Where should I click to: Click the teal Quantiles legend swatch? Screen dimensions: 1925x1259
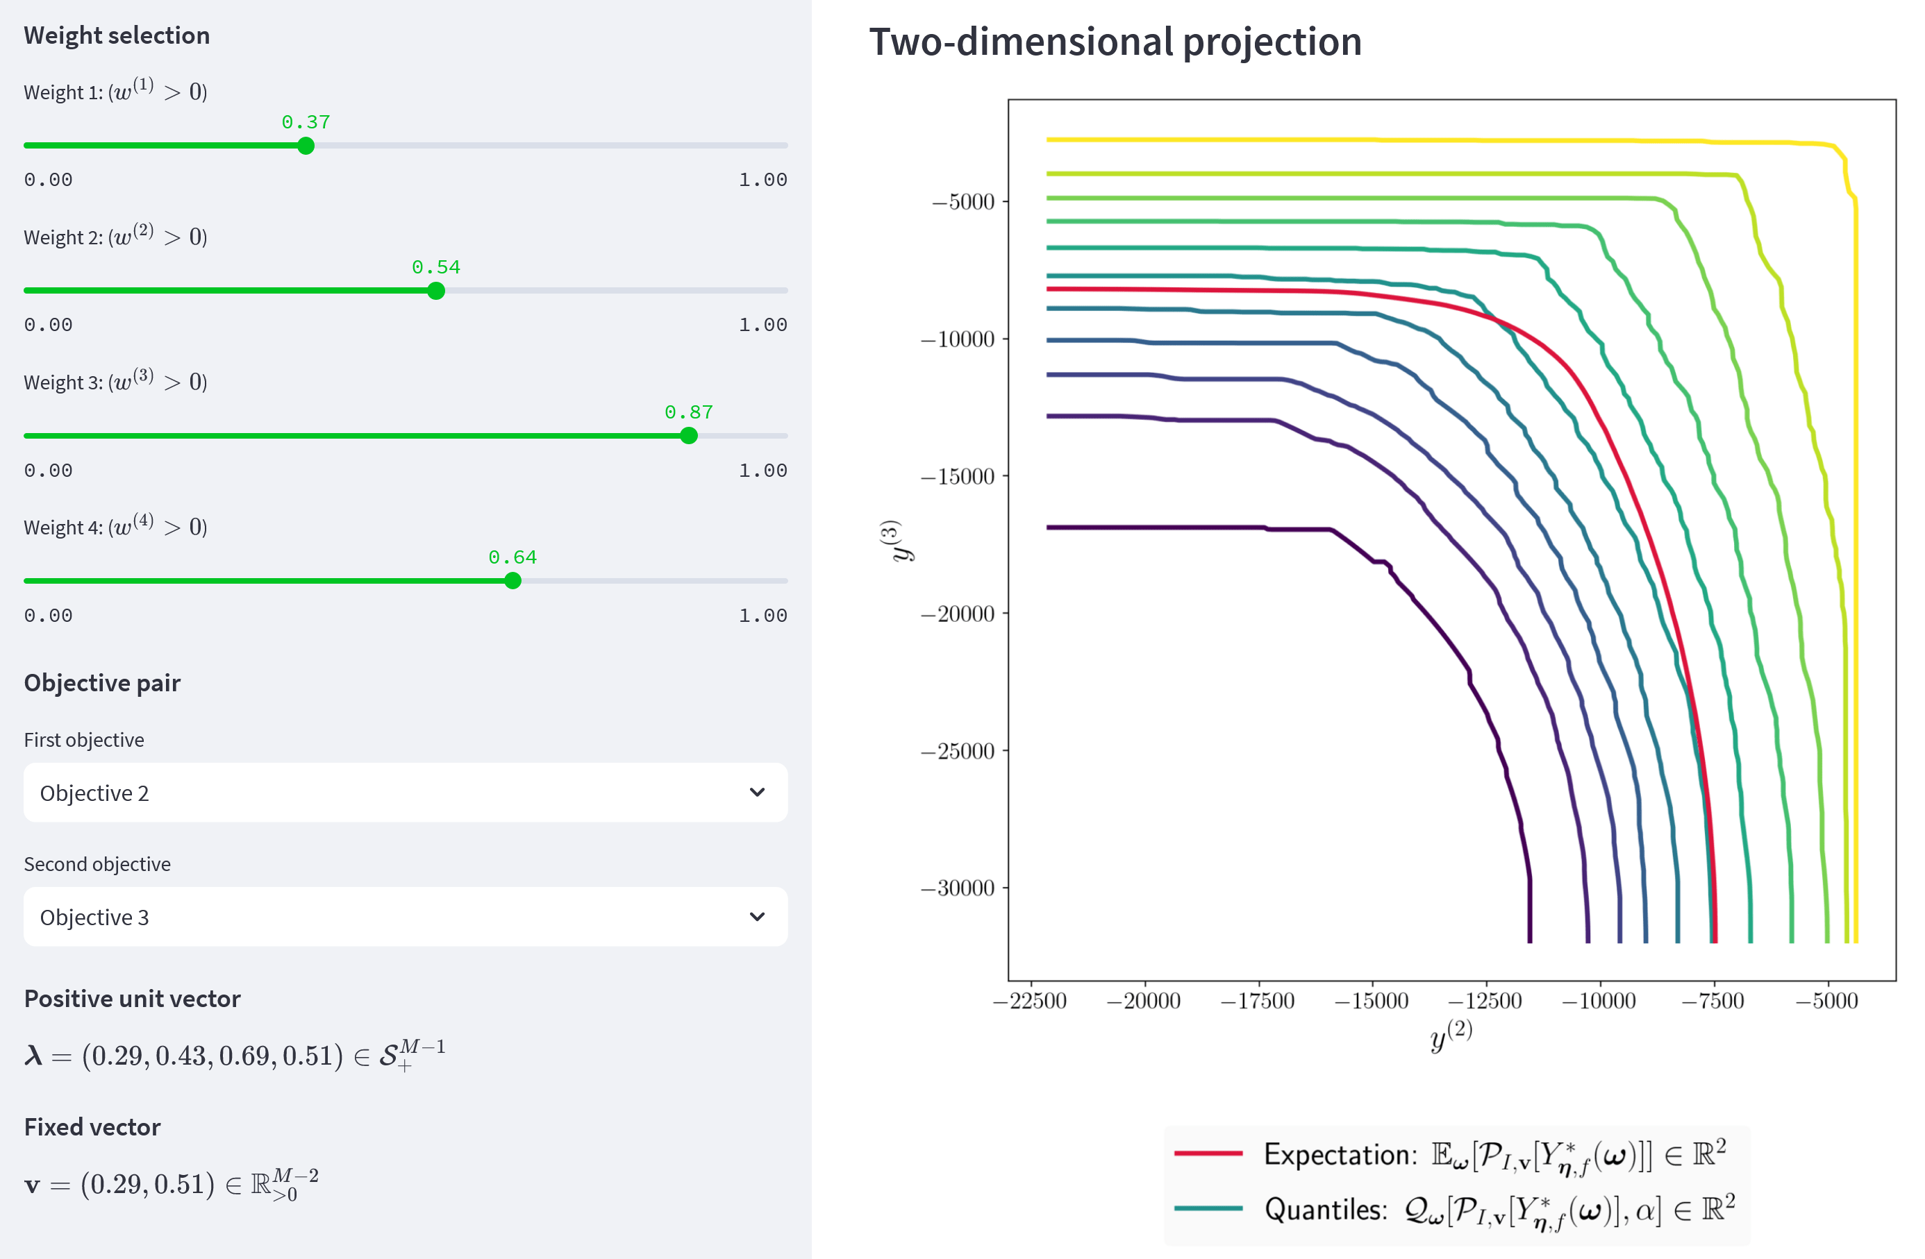1208,1209
